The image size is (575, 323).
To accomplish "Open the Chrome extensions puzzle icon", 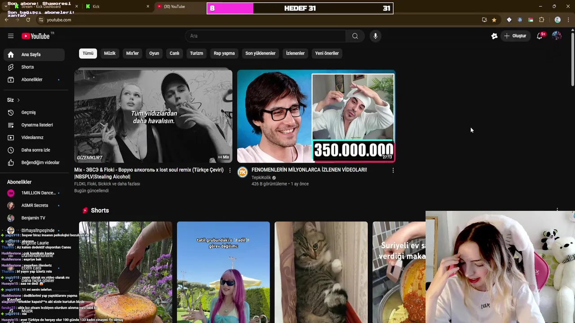I will (x=541, y=20).
